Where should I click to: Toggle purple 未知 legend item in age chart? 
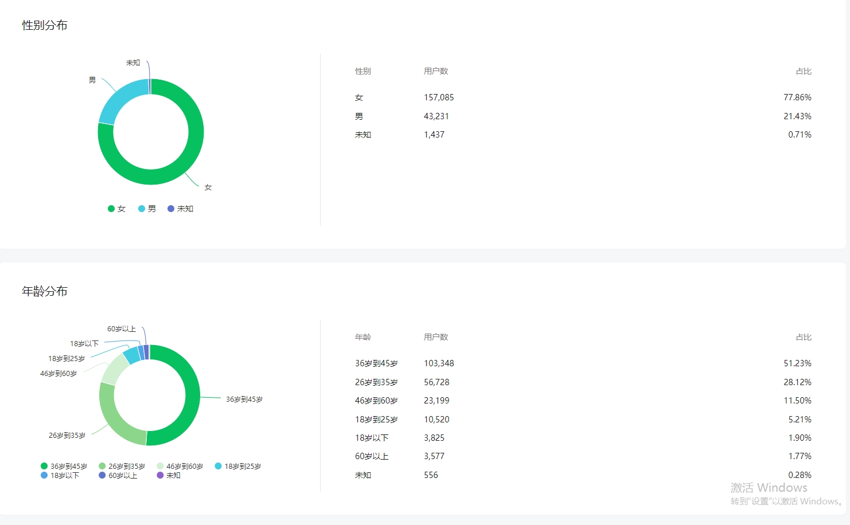tap(169, 476)
